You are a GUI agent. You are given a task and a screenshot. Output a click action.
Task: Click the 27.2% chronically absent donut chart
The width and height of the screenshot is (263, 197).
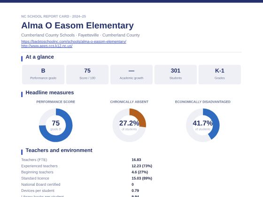point(129,125)
